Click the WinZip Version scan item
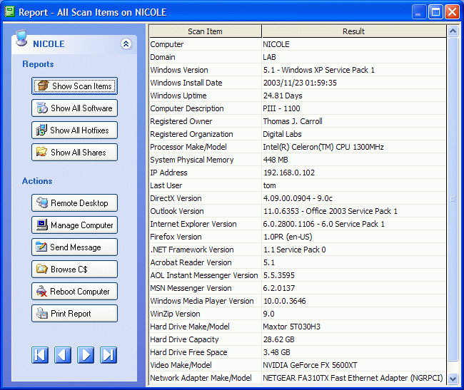The height and width of the screenshot is (390, 464). pos(175,314)
